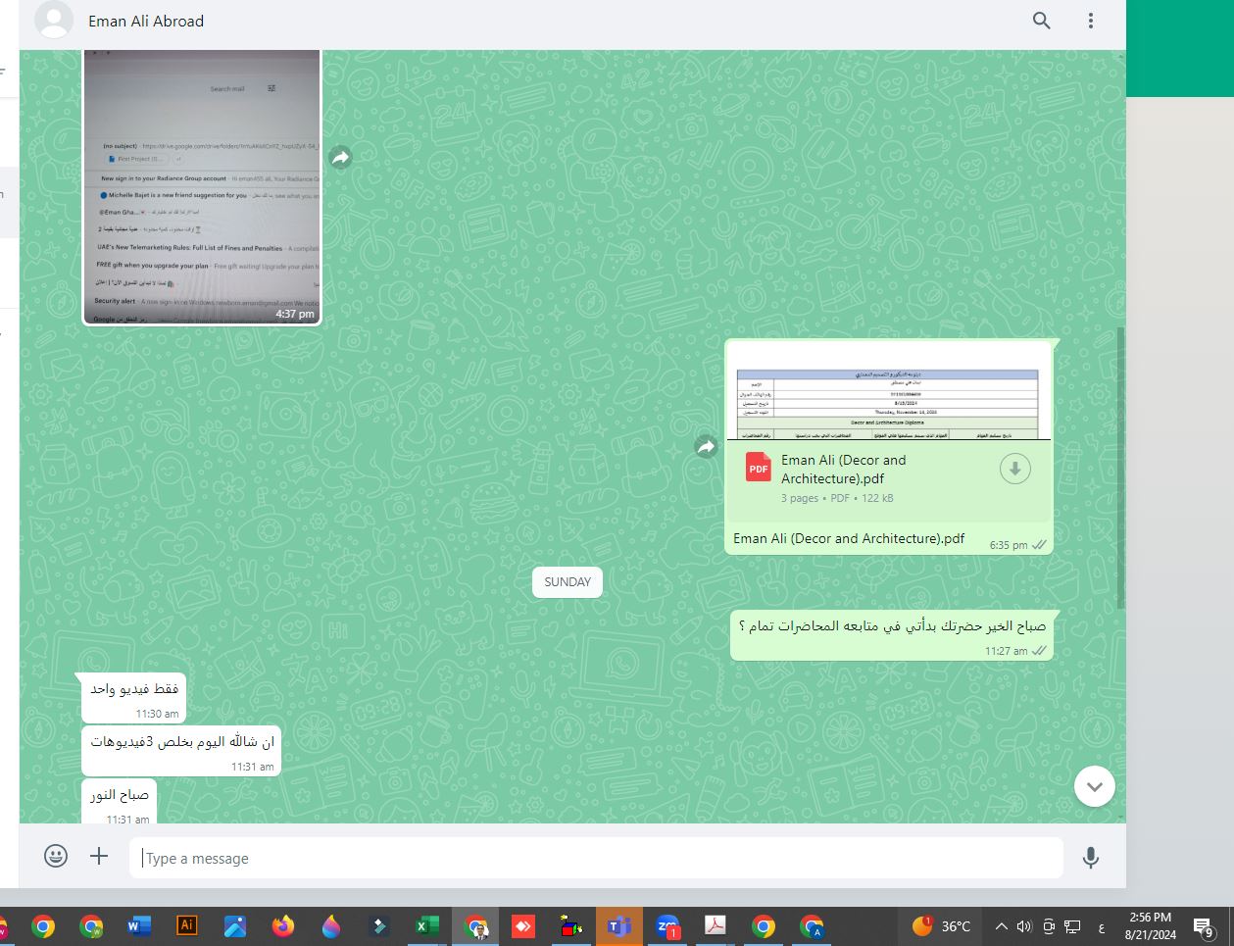Click the SUNDAY date separator
Screen dimensions: 1234x946
click(568, 581)
